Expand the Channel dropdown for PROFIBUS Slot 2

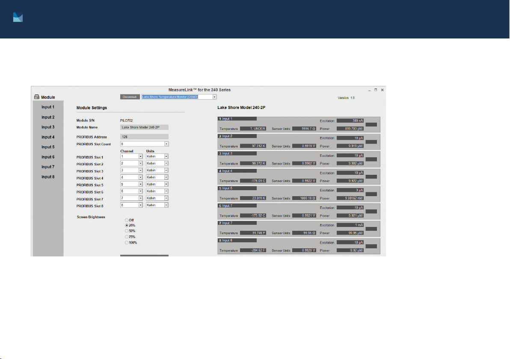[x=140, y=163]
